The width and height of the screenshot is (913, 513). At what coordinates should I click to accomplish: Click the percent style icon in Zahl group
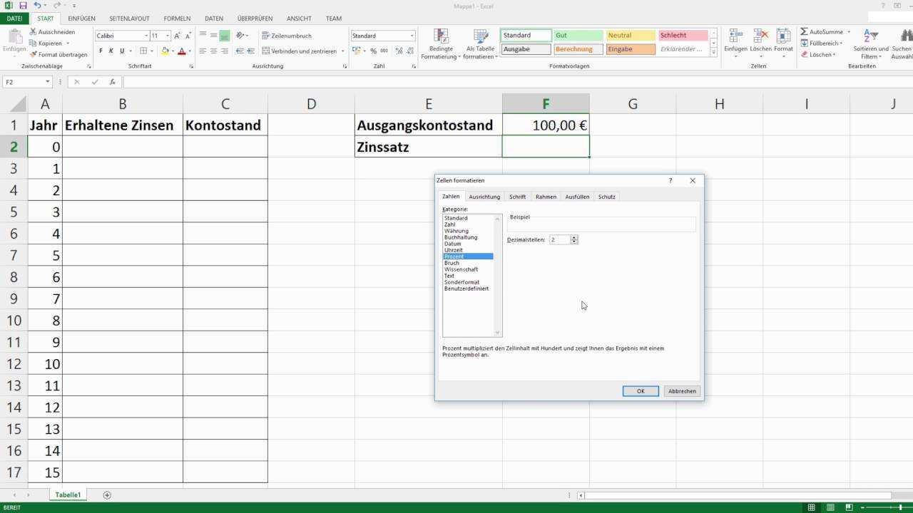[x=373, y=51]
